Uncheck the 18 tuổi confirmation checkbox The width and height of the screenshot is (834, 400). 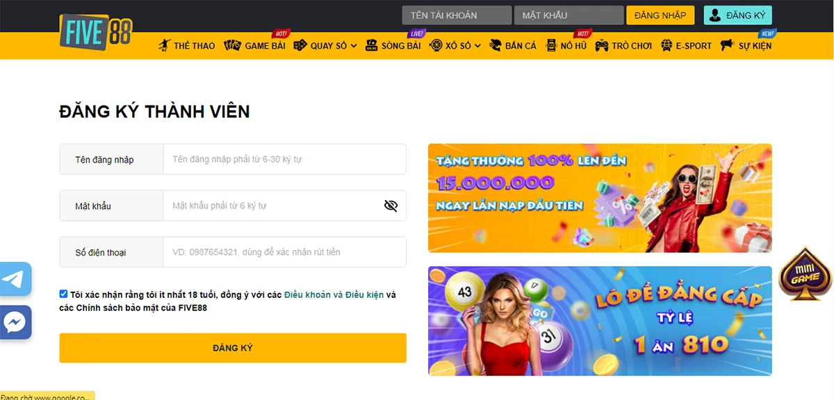tap(64, 294)
